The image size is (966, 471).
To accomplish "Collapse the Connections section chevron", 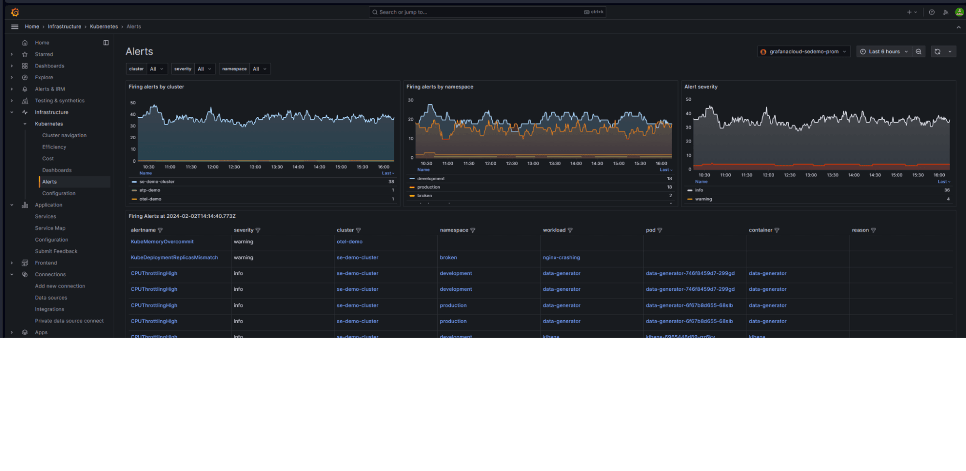I will pos(12,274).
